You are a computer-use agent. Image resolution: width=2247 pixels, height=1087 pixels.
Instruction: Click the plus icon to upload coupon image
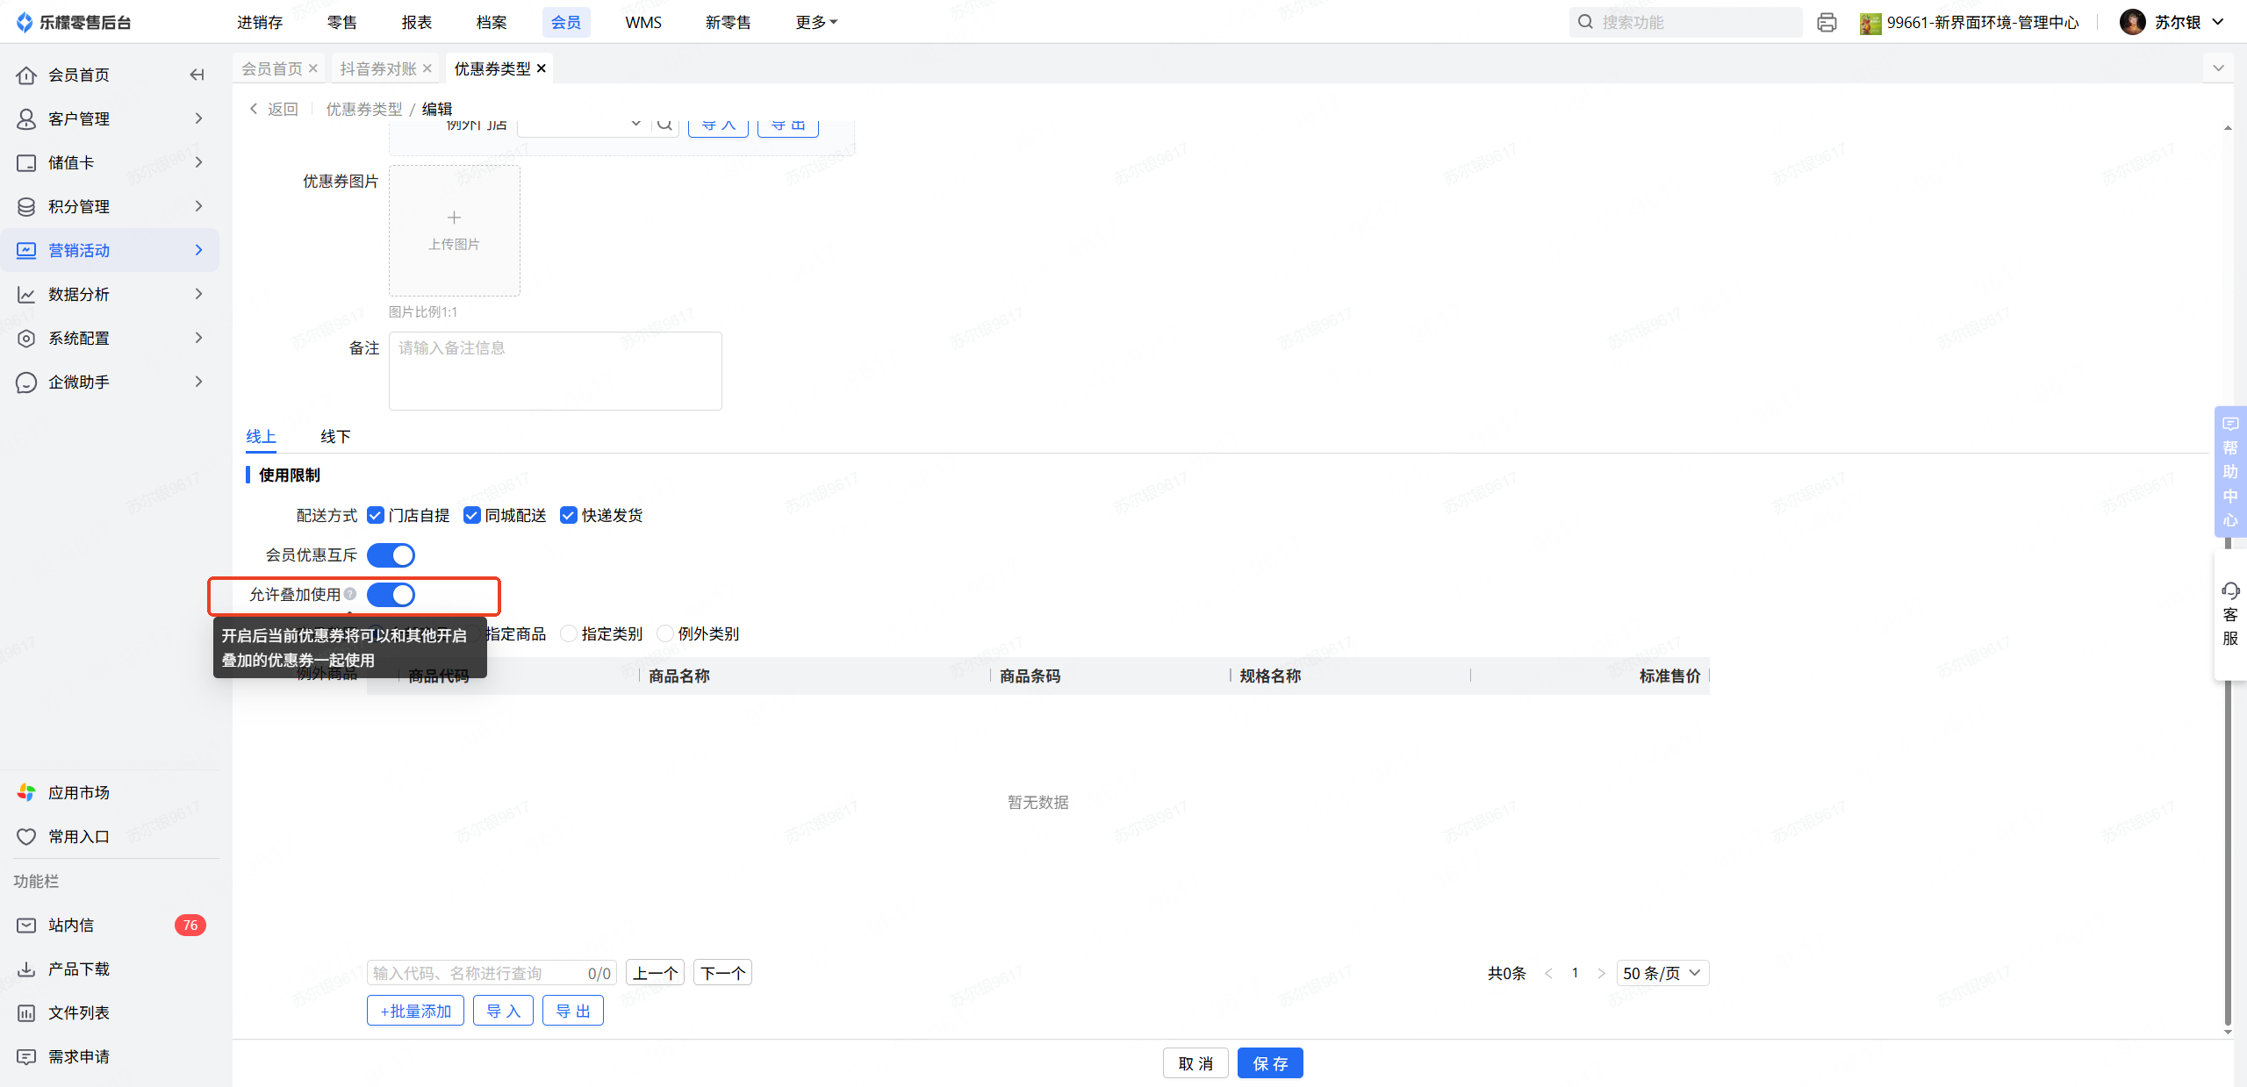pos(454,218)
